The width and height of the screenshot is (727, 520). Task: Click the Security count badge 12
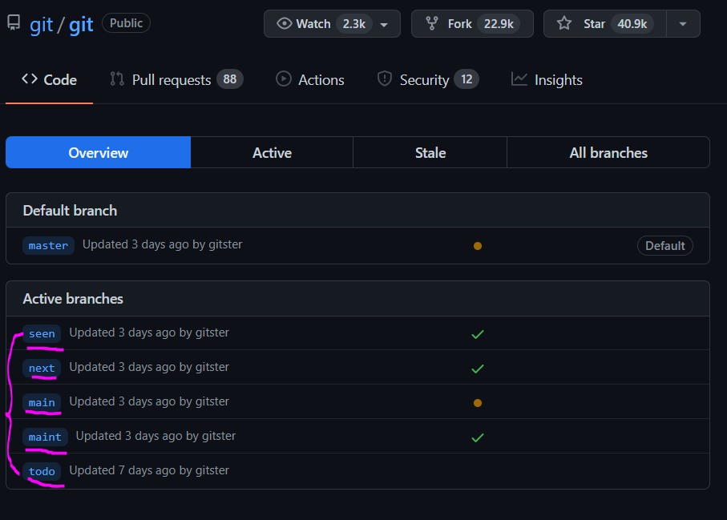[466, 79]
